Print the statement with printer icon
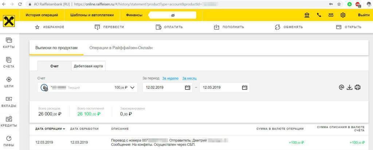Viewport: 373px width, 150px height. 358,88
